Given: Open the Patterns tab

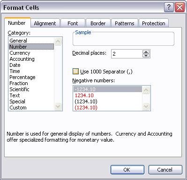Looking at the screenshot, I should click(x=125, y=23).
